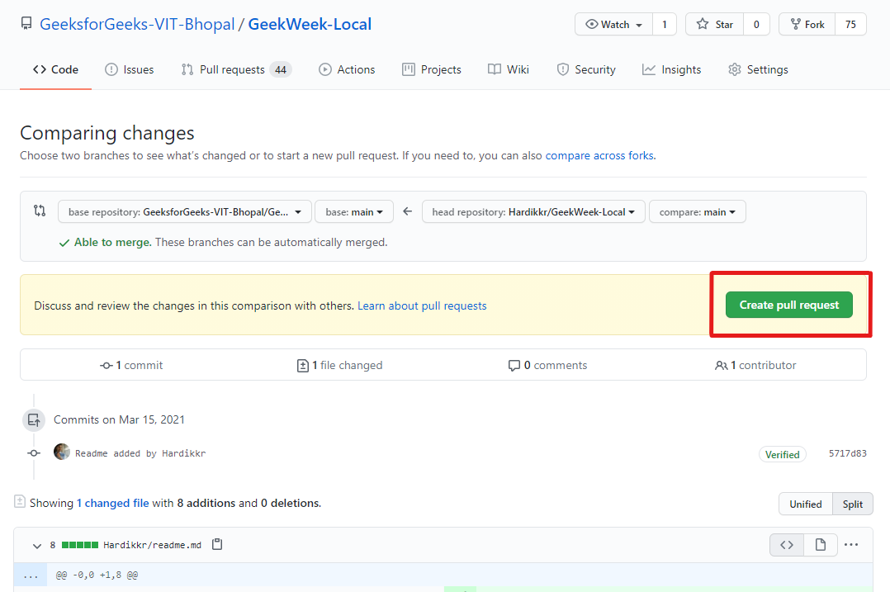This screenshot has width=890, height=592.
Task: Switch diff view to Unified
Action: pyautogui.click(x=806, y=504)
